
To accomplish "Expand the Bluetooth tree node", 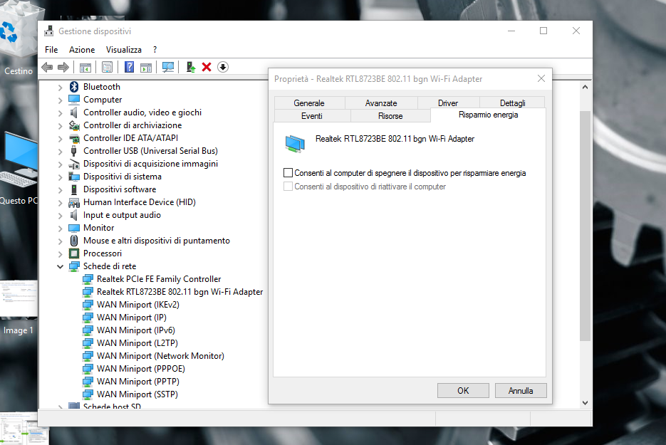I will click(x=60, y=88).
